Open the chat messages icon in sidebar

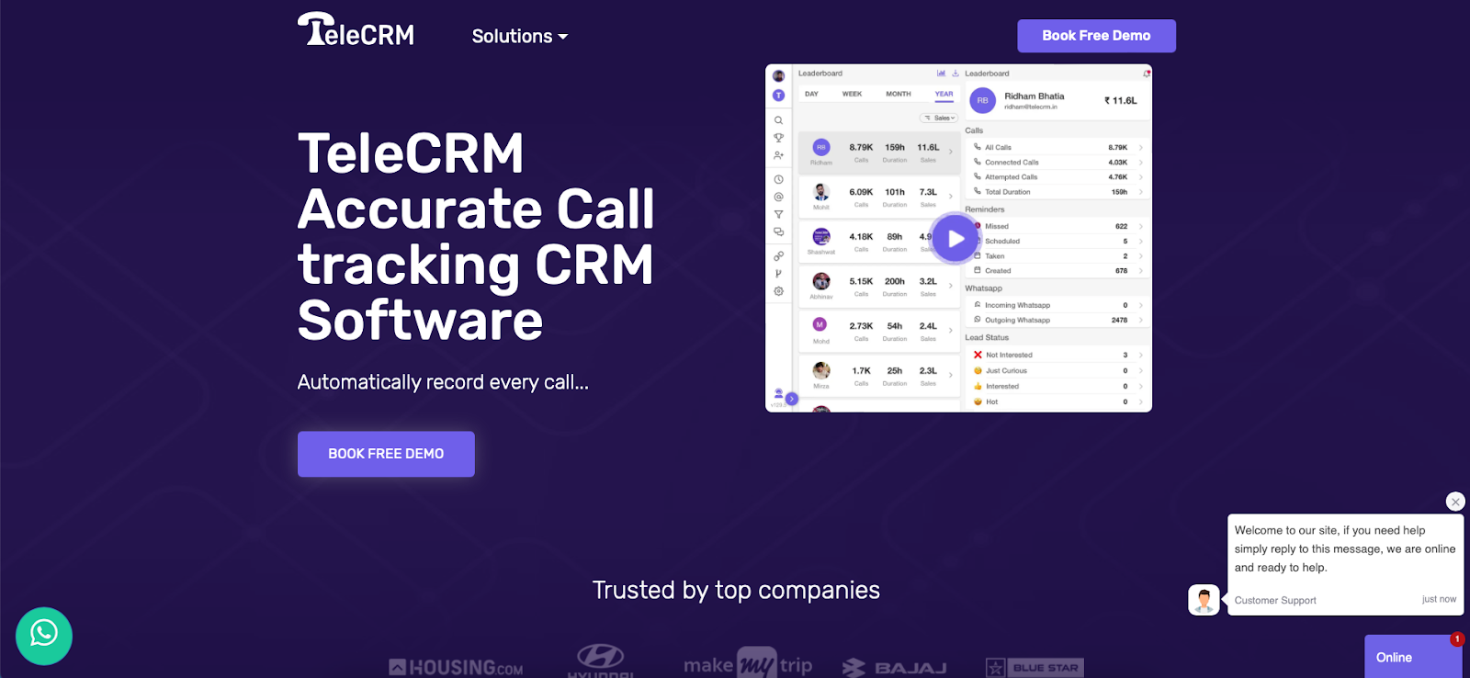778,232
